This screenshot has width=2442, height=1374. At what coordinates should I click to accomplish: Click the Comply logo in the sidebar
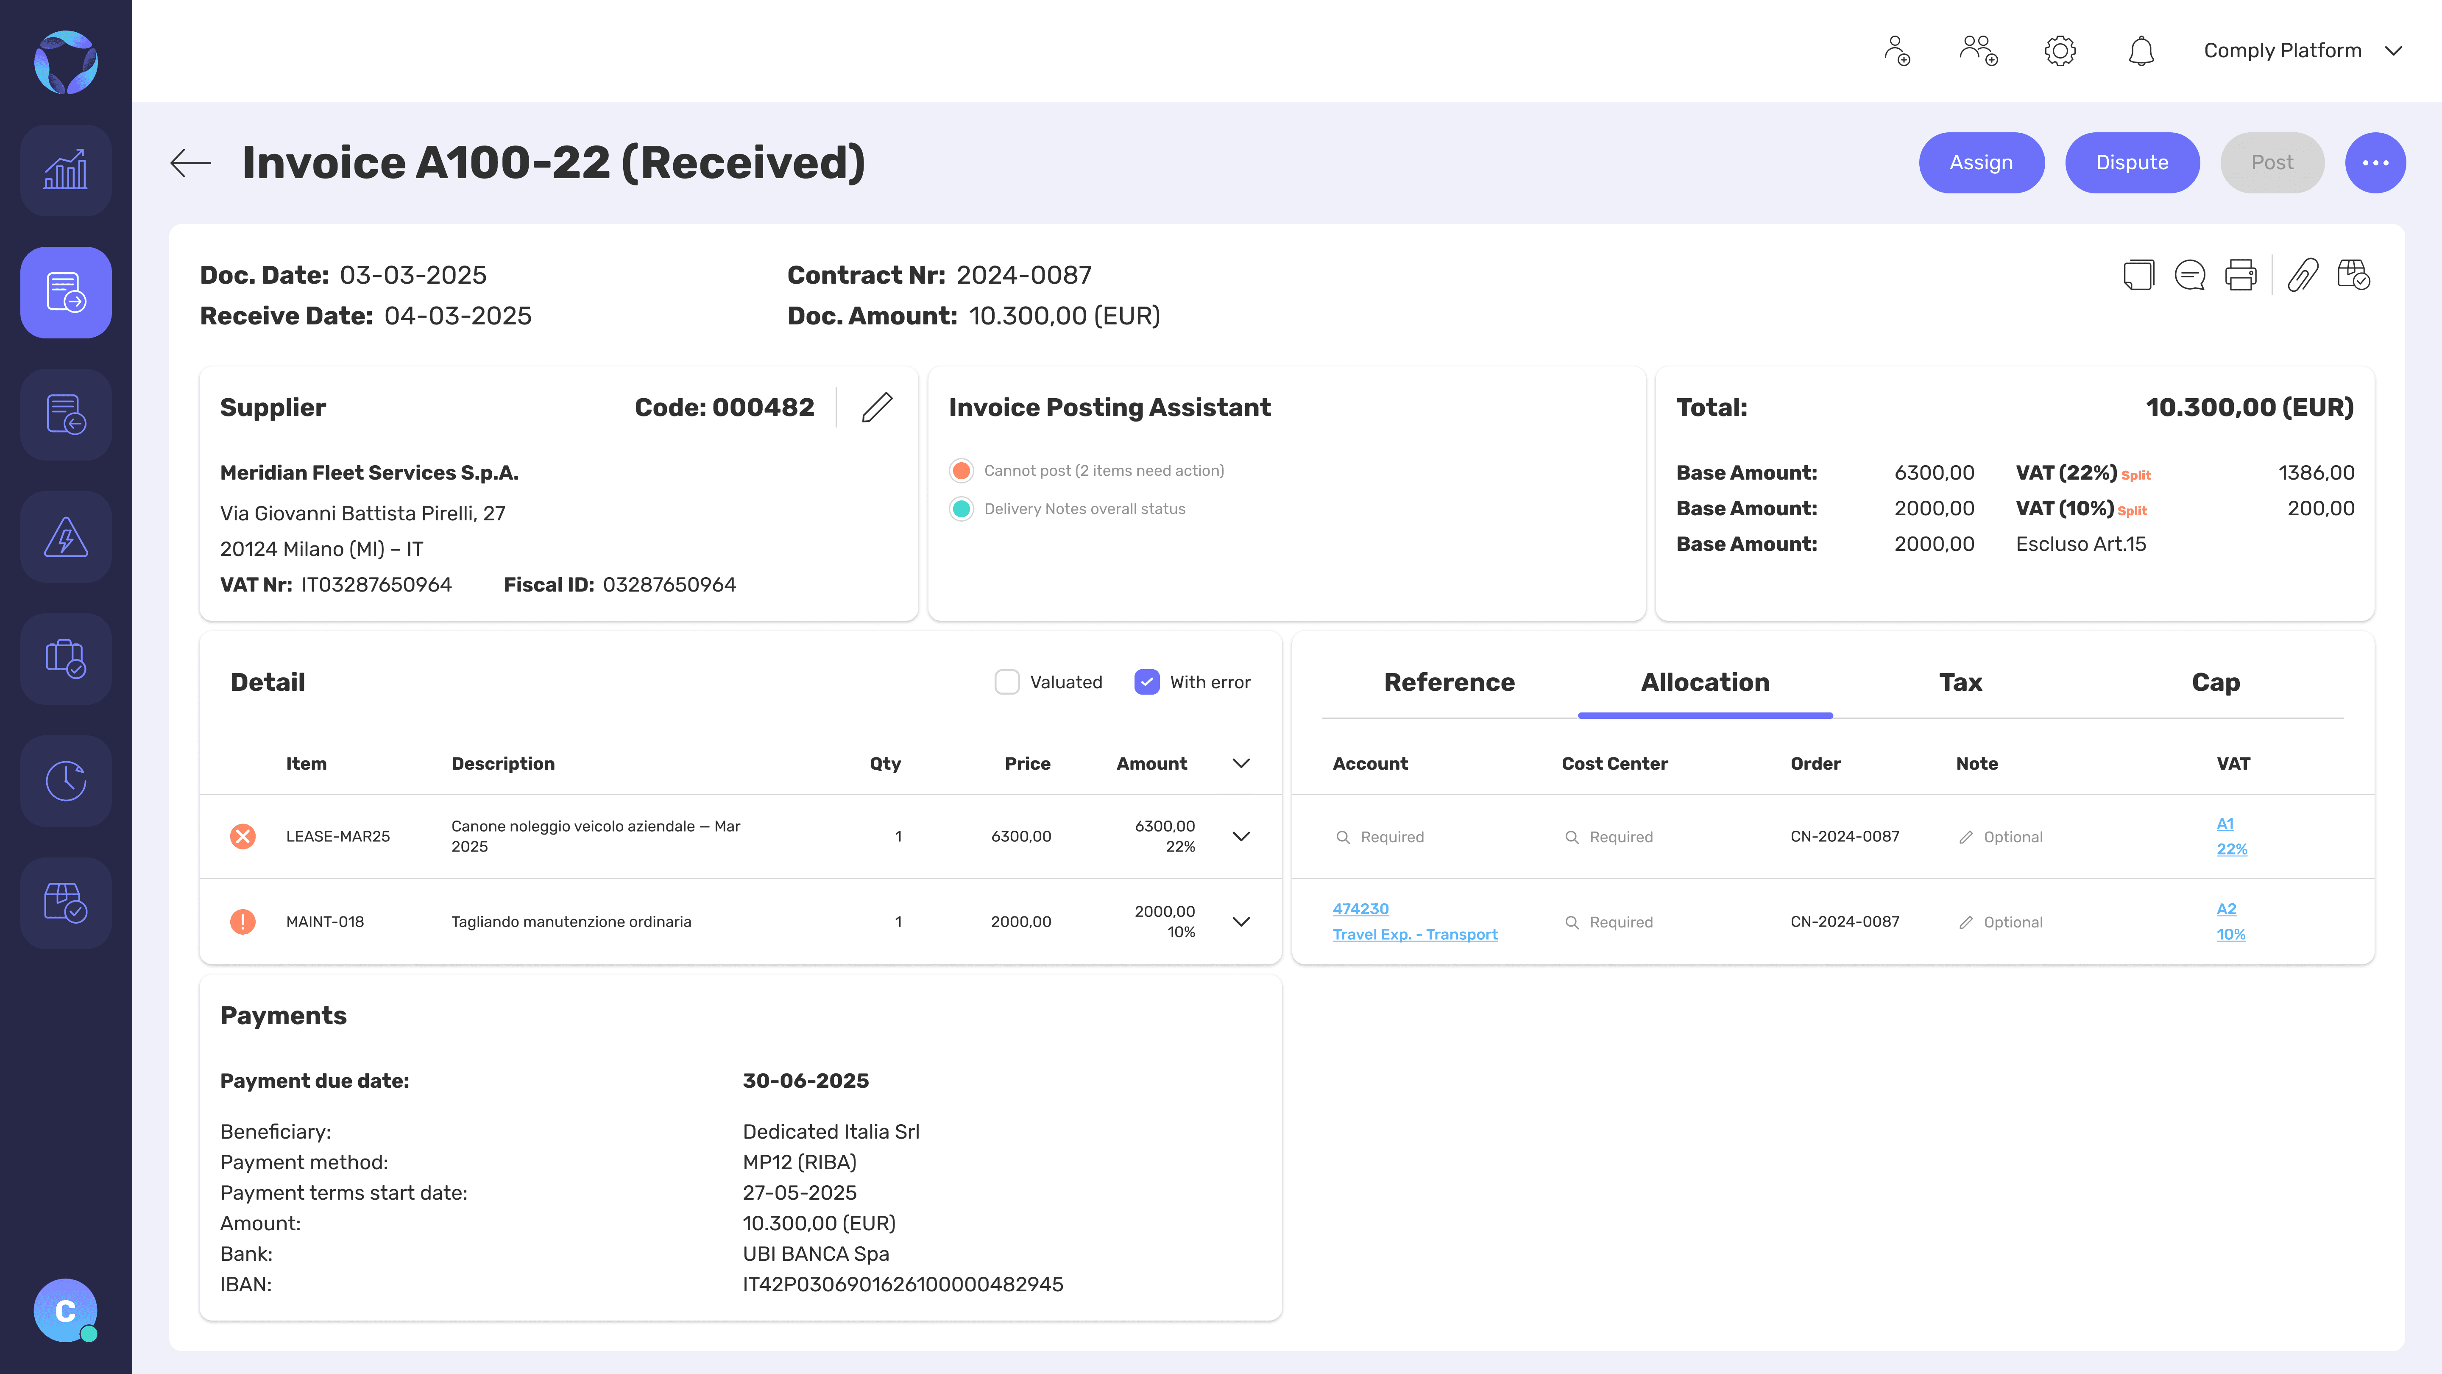(65, 63)
